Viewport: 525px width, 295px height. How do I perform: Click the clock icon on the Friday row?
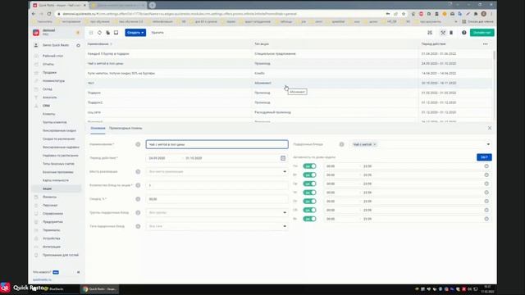click(x=486, y=202)
